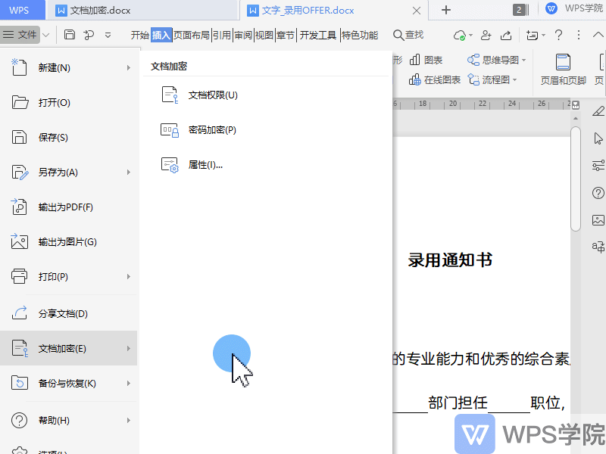Click the 文档权限 document permission icon
The image size is (606, 454).
(170, 95)
